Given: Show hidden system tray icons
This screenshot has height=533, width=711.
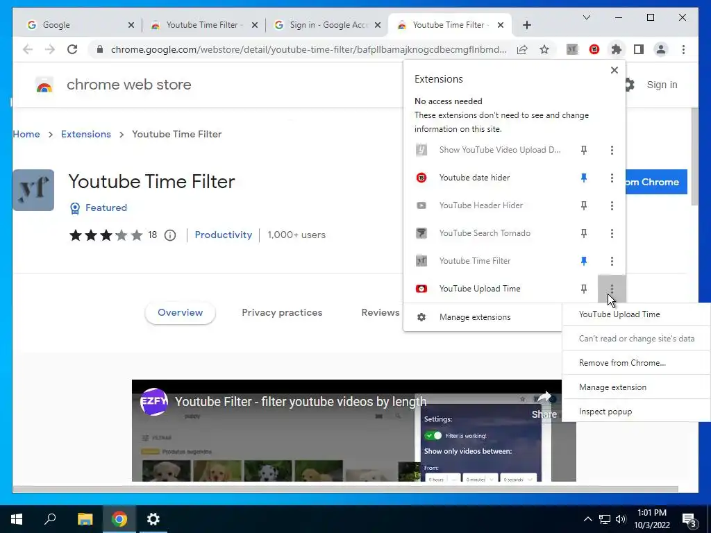Looking at the screenshot, I should (x=587, y=519).
